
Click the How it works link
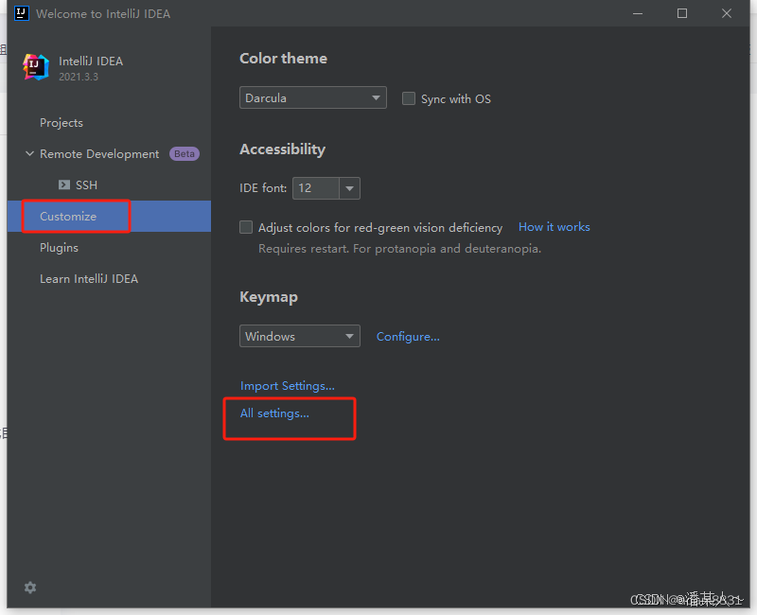coord(555,227)
